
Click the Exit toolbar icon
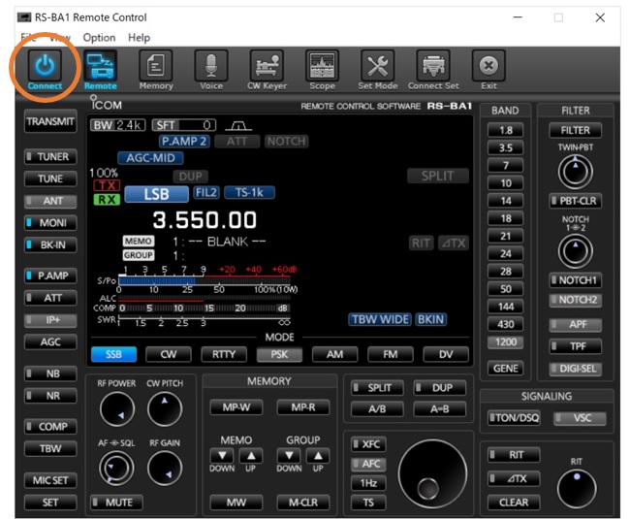click(x=488, y=66)
